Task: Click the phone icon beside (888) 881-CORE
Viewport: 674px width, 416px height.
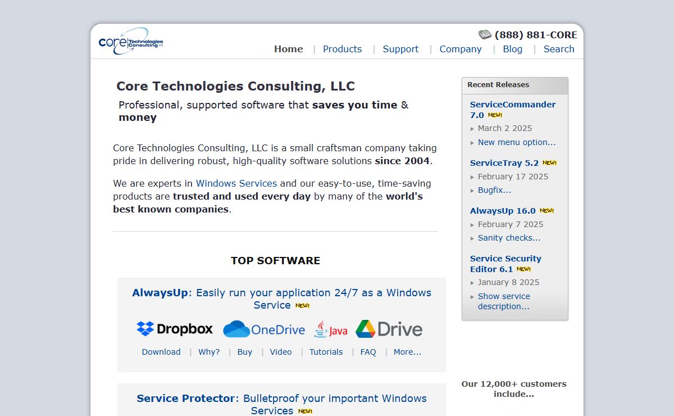Action: pos(485,35)
